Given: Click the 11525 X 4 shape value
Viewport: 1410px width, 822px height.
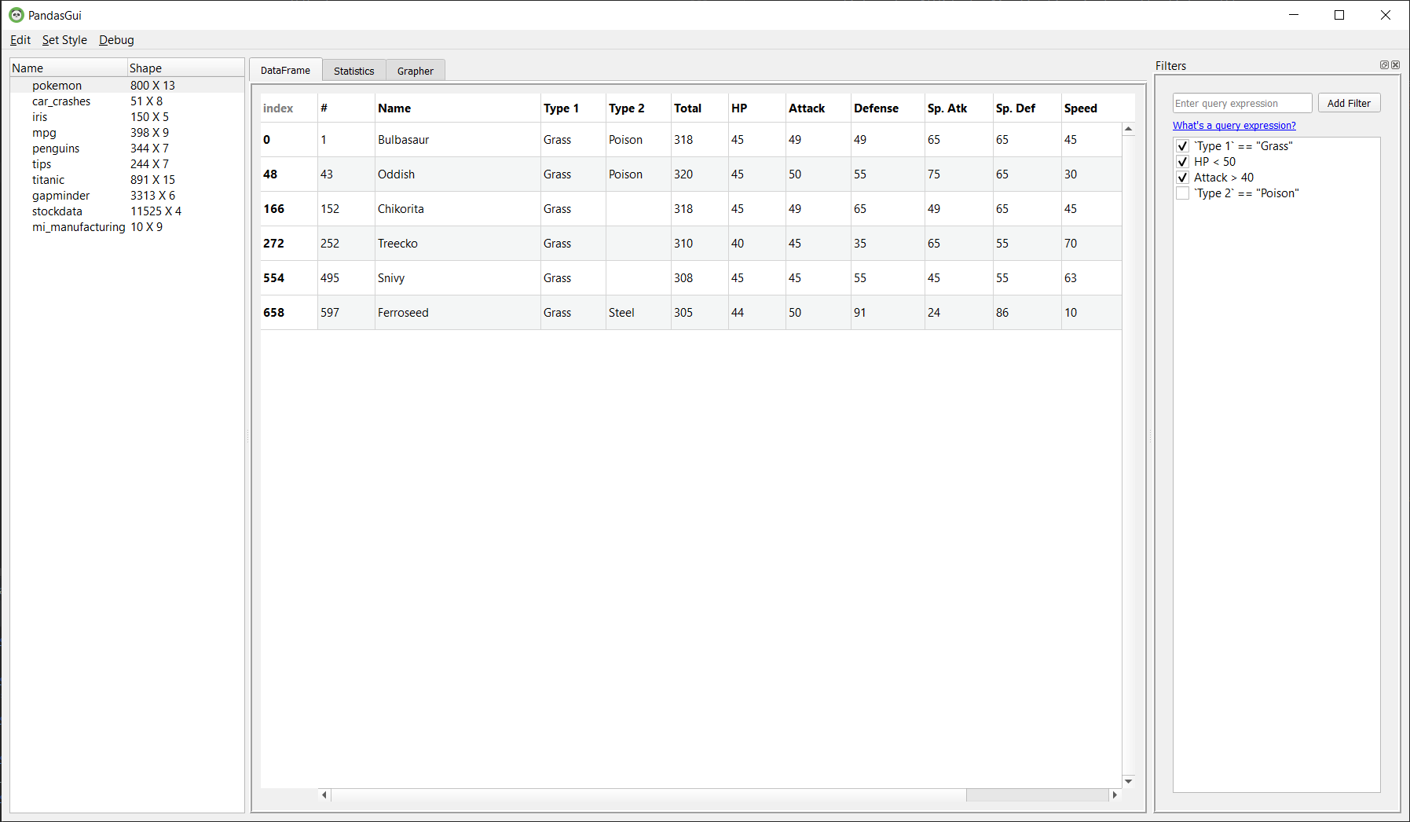Looking at the screenshot, I should 156,211.
